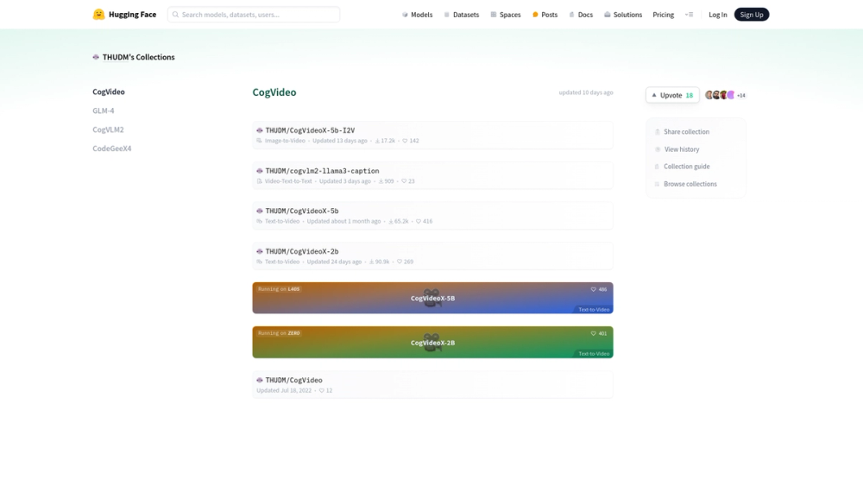Click the CogVideo collection title
Screen dimensions: 863x486
coord(274,92)
